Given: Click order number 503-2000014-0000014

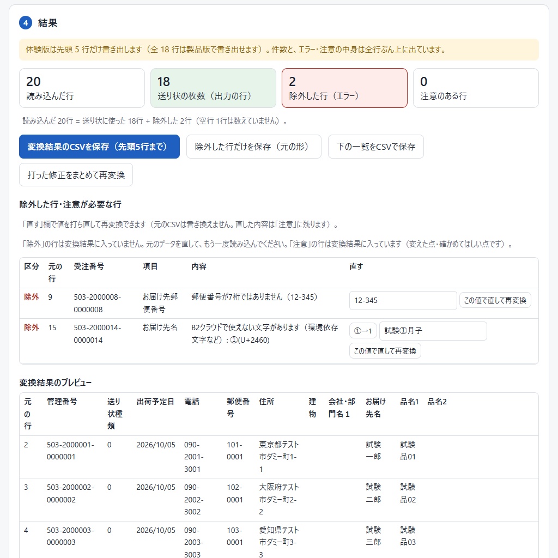Looking at the screenshot, I should click(x=97, y=334).
